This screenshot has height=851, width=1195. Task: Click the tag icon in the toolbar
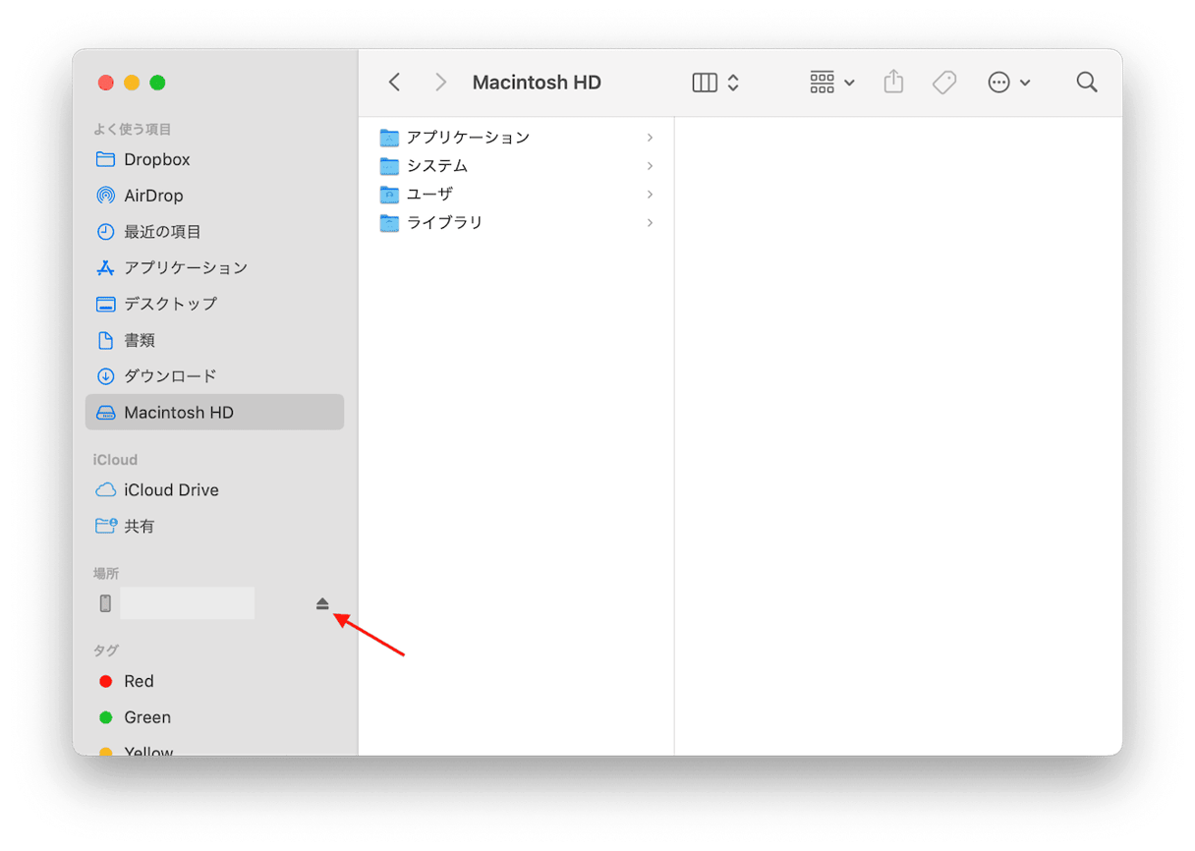(x=943, y=83)
